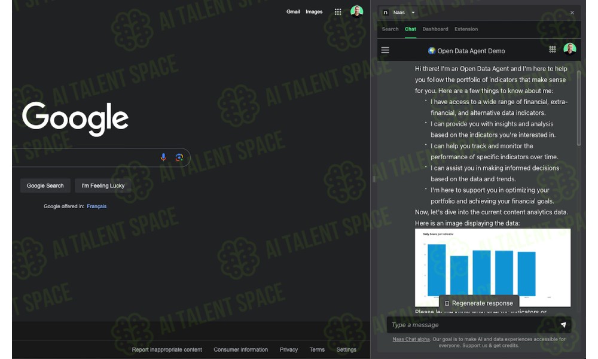Viewport: 598px width, 359px height.
Task: Click the chat panel vertical scrollbar
Action: 578,108
